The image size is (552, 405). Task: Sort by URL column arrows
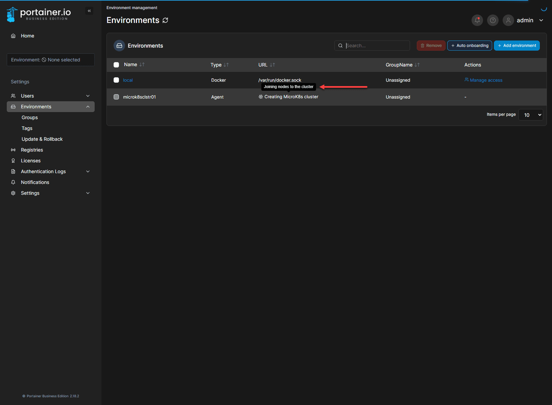click(x=272, y=65)
